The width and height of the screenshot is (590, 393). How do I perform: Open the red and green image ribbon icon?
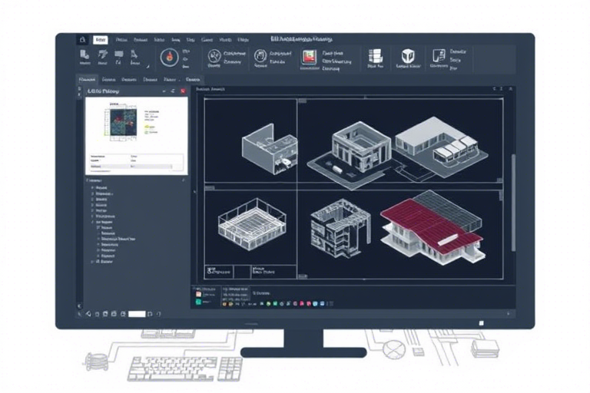click(309, 58)
